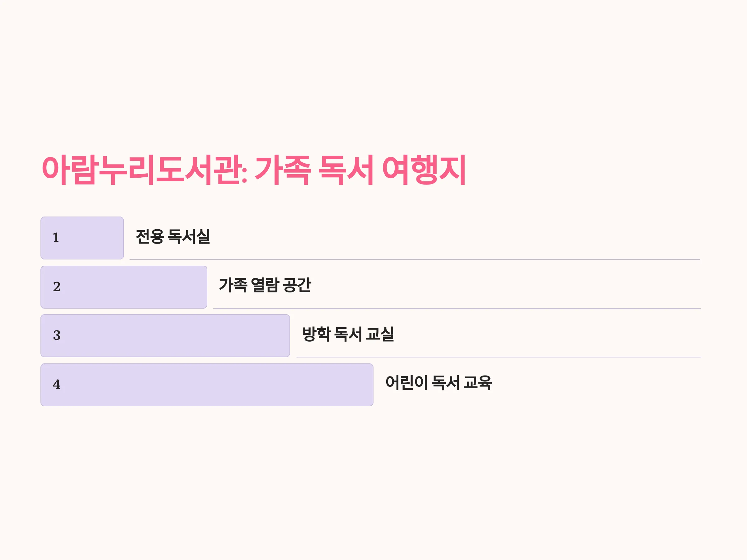Click the pink title word 아람누리도서관
This screenshot has width=747, height=560.
tap(141, 170)
